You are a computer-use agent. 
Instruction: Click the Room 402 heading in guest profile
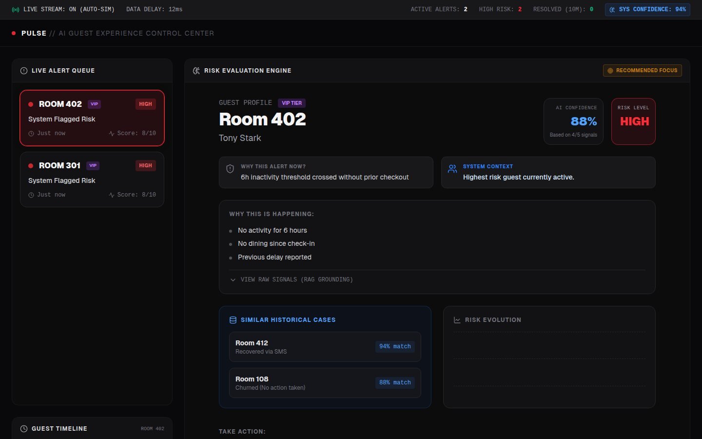(x=262, y=120)
